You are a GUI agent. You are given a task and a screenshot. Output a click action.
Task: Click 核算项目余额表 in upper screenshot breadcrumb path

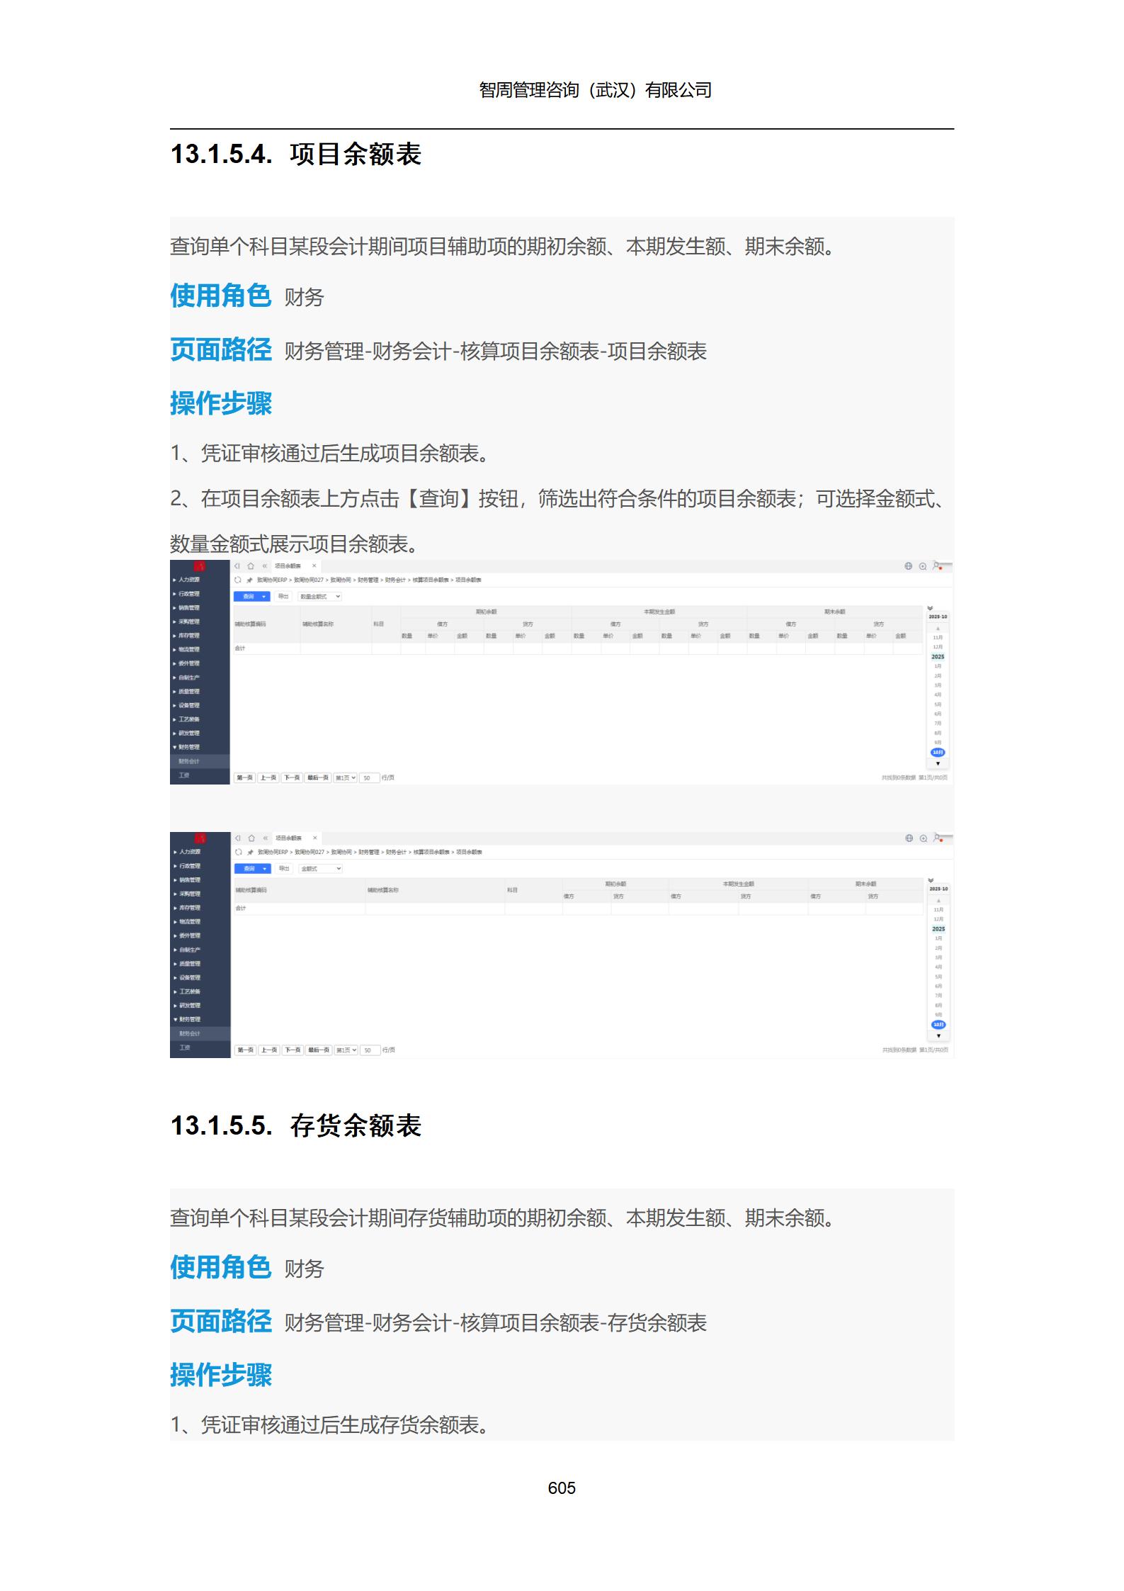(431, 580)
